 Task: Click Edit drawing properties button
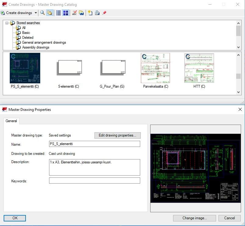click(118, 135)
